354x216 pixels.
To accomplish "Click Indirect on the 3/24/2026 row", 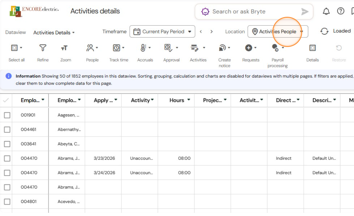I will tap(284, 173).
